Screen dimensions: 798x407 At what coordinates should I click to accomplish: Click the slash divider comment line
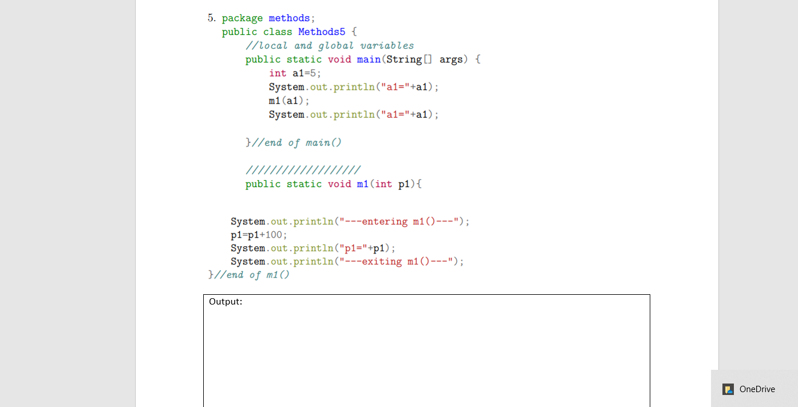tap(303, 170)
